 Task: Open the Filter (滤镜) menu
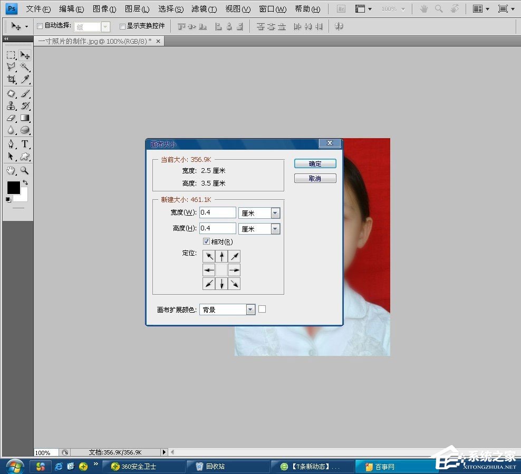point(204,9)
